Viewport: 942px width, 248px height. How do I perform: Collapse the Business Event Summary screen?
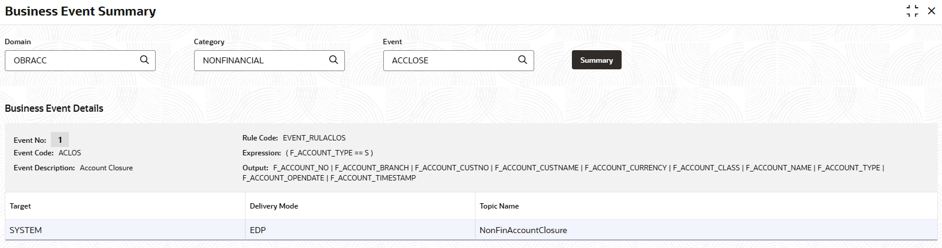coord(912,11)
